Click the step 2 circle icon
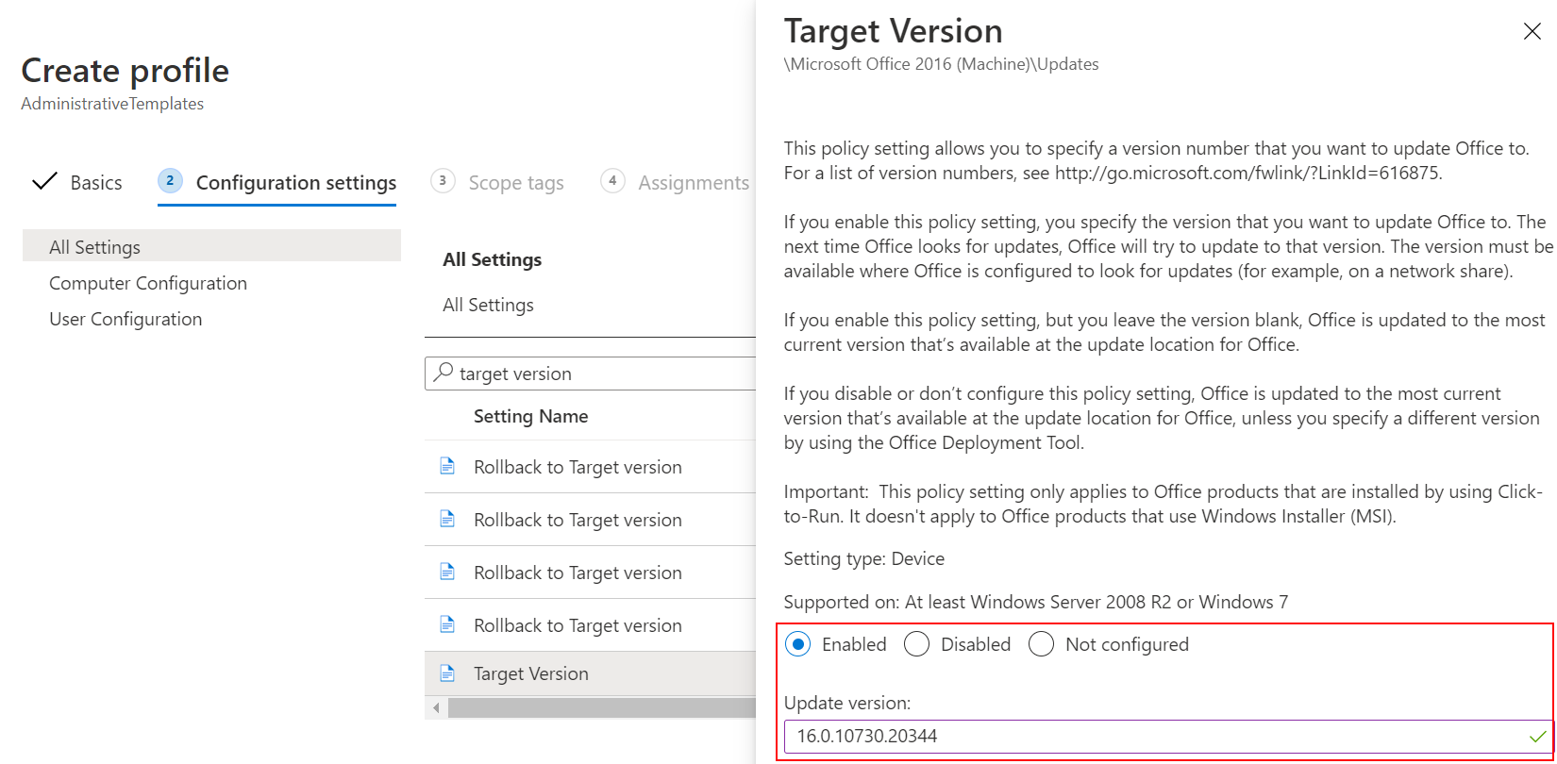 (x=170, y=181)
